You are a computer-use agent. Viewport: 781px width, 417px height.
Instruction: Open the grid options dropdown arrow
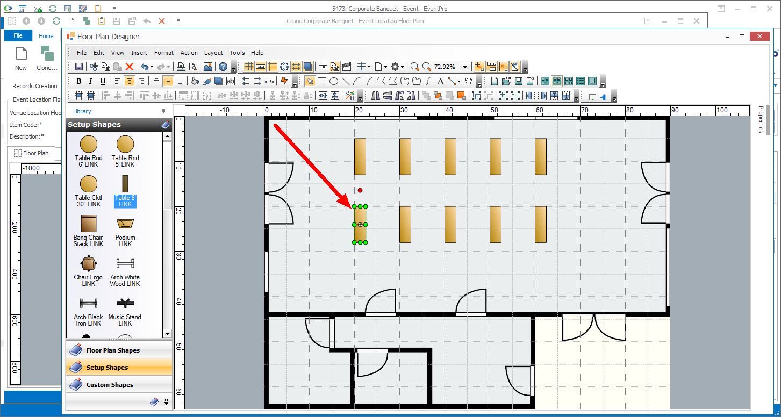coord(369,67)
